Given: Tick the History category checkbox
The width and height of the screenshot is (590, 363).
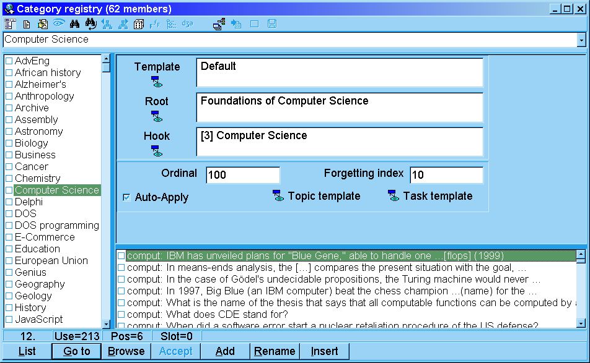Looking at the screenshot, I should [x=9, y=307].
